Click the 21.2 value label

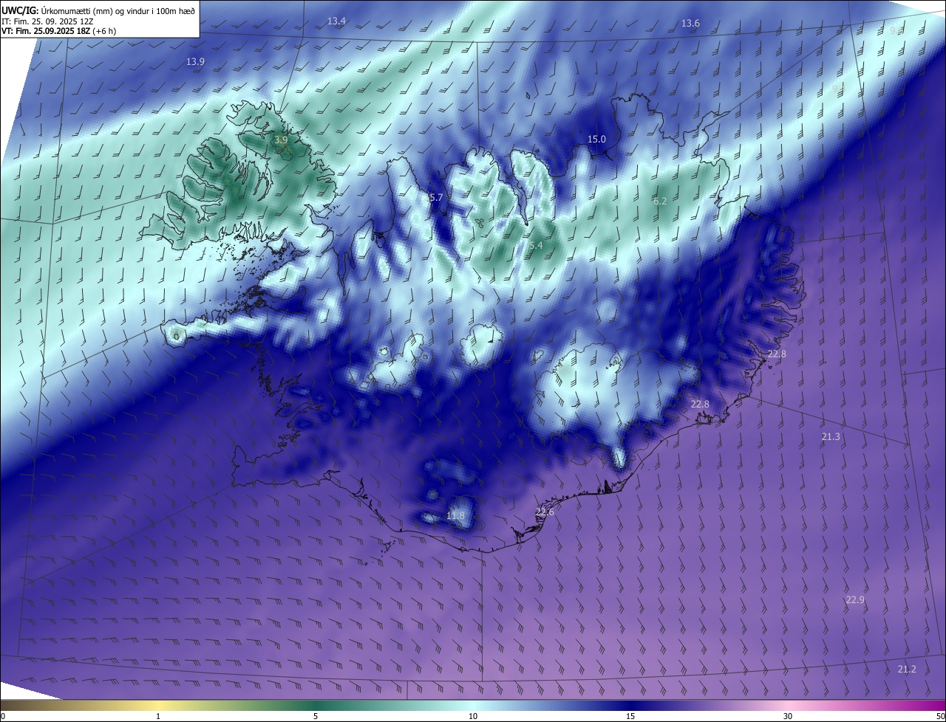pos(907,670)
